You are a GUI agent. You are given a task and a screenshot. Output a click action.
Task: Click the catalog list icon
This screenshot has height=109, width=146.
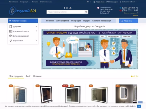tap(10, 21)
